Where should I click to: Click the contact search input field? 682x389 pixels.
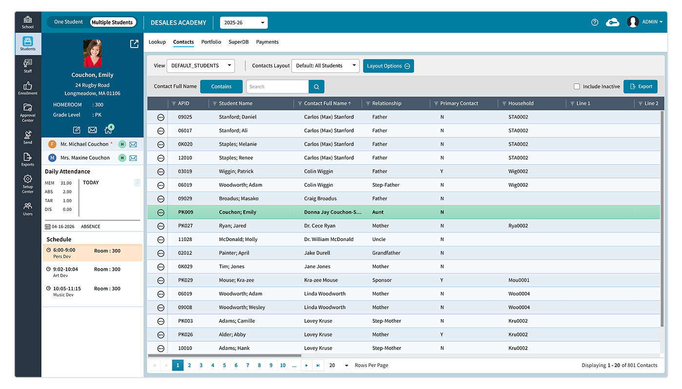point(277,87)
